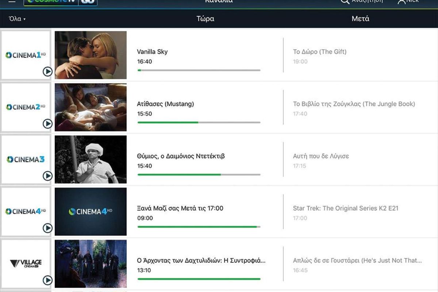Play the Village Cinema channel
The image size is (438, 292).
(x=47, y=280)
